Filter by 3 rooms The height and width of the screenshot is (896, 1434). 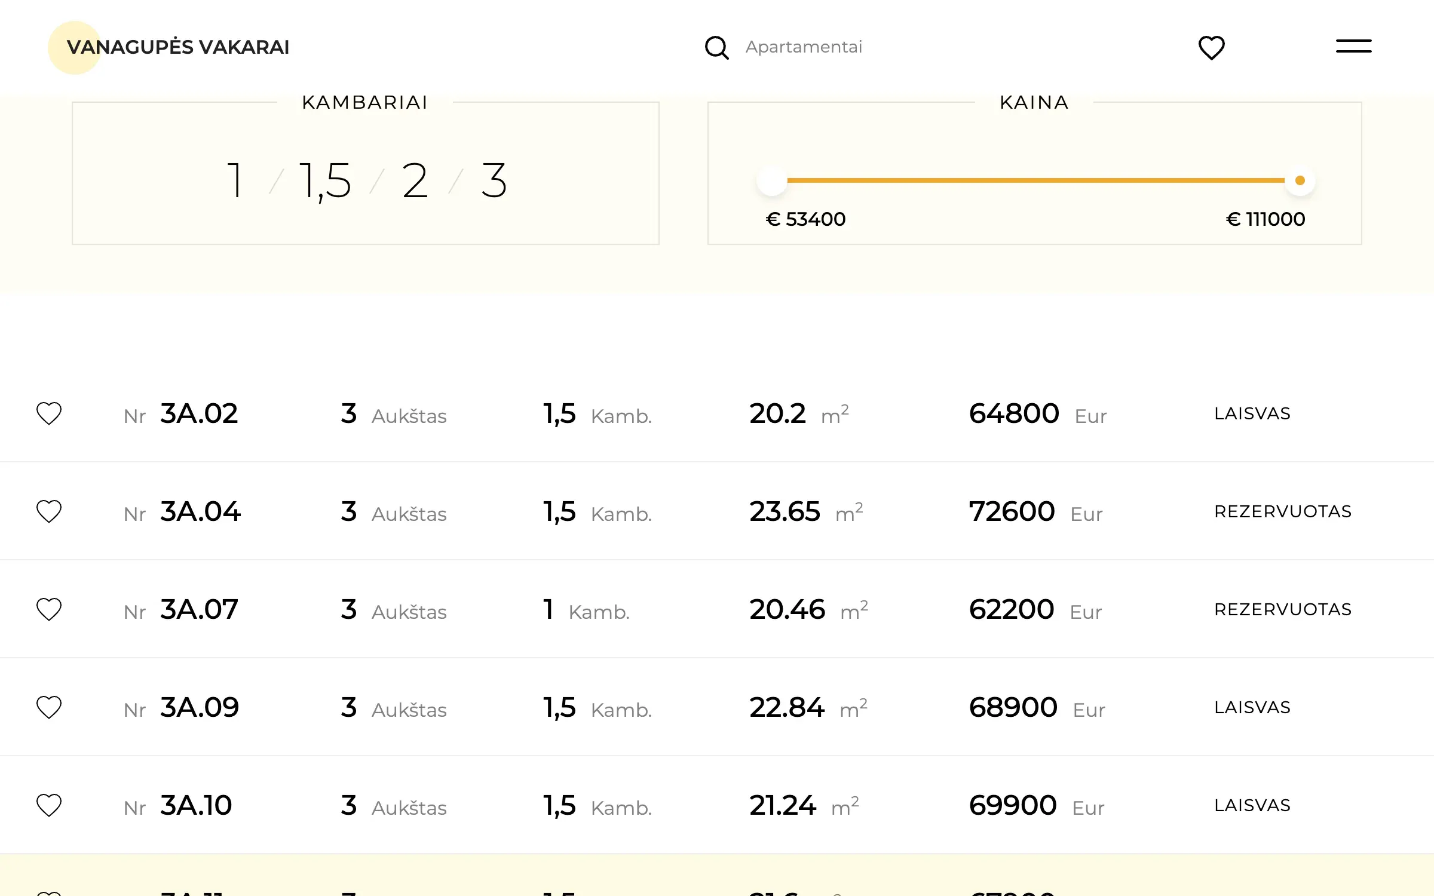click(x=494, y=180)
